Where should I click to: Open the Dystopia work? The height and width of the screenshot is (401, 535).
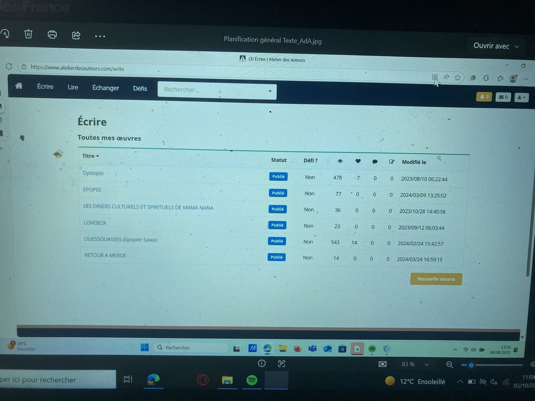tap(93, 173)
